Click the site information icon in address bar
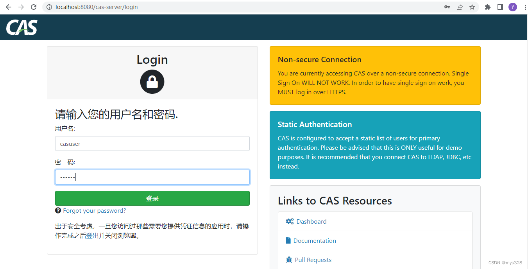This screenshot has width=528, height=269. [49, 7]
